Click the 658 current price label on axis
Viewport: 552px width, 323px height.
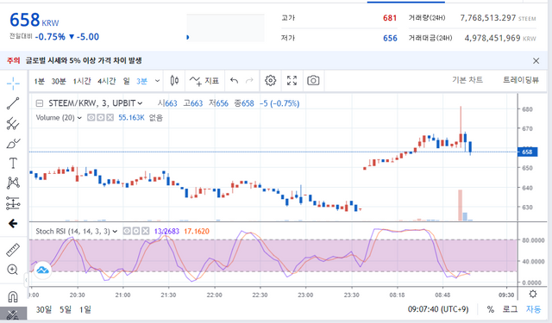point(527,152)
